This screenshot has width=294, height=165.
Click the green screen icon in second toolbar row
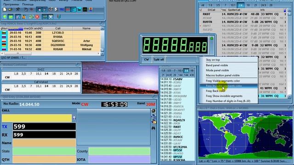(11, 17)
